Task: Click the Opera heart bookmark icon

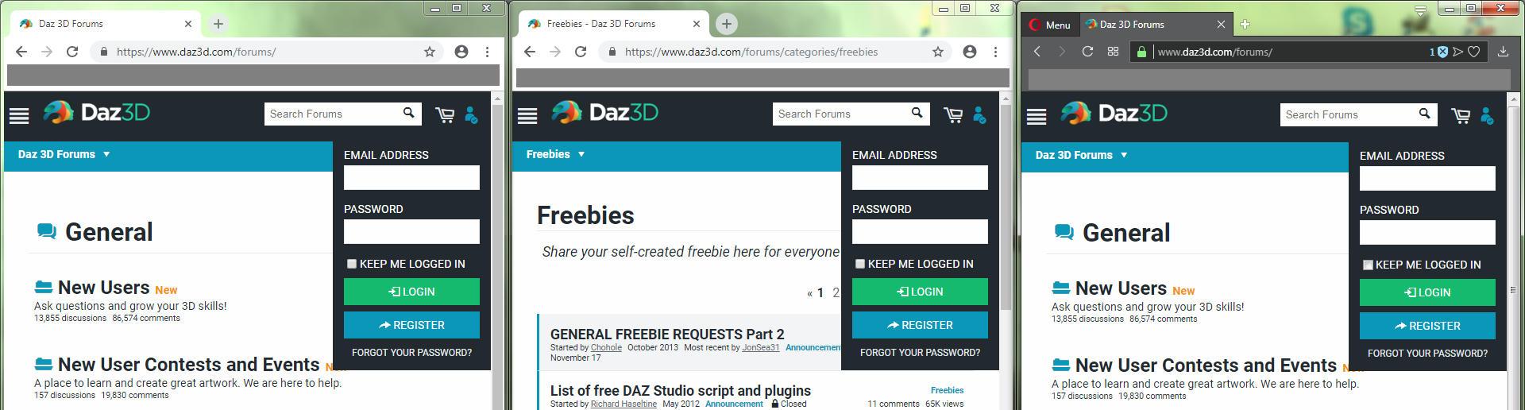Action: (1474, 52)
